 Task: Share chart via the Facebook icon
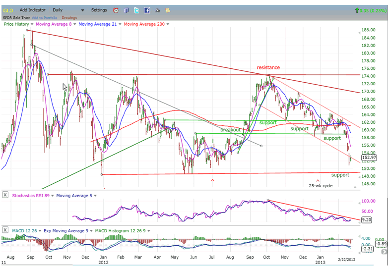click(x=147, y=10)
